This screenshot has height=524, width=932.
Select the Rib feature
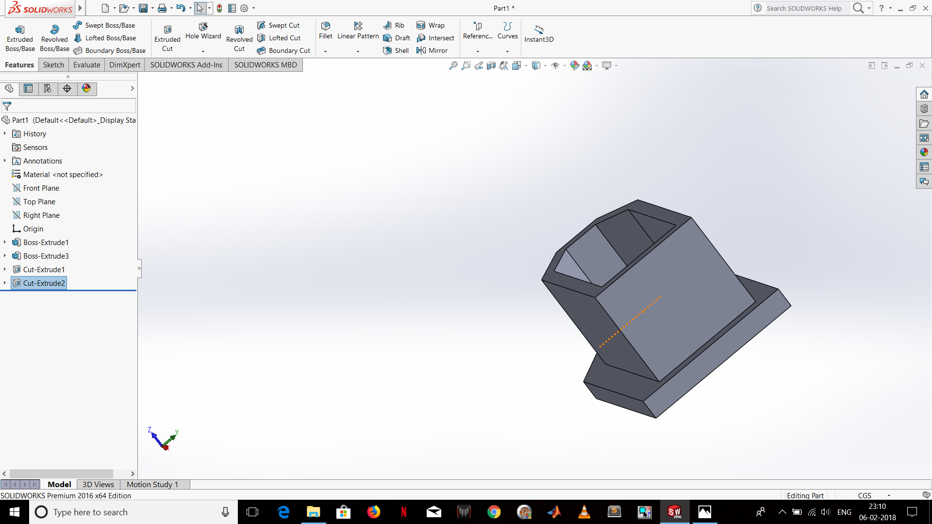click(394, 25)
